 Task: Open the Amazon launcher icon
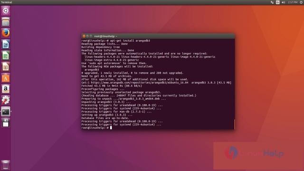tap(6, 89)
